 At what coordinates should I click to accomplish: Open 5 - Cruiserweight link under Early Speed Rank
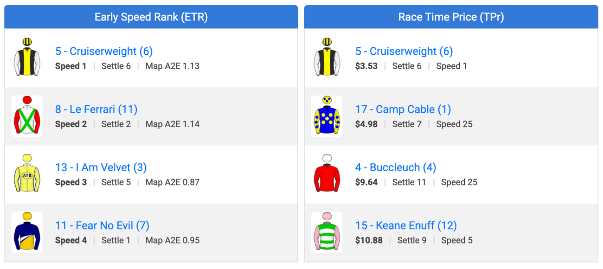(x=104, y=51)
